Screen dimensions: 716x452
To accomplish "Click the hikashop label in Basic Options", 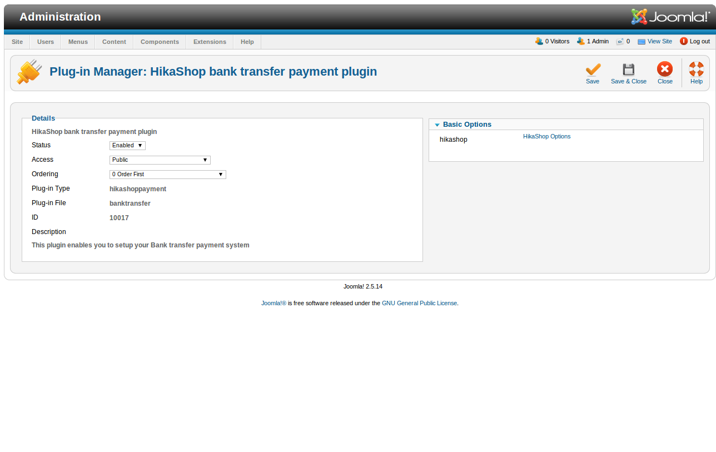I will [454, 140].
